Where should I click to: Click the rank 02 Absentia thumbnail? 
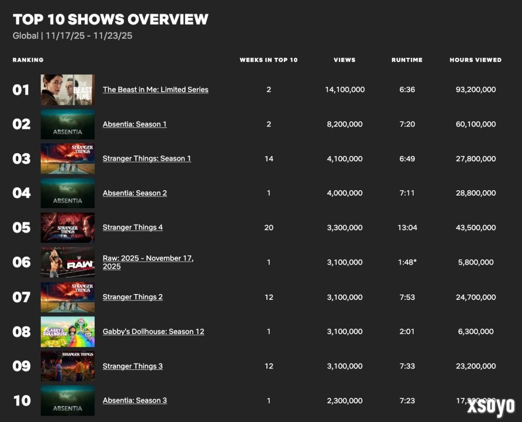tap(68, 124)
